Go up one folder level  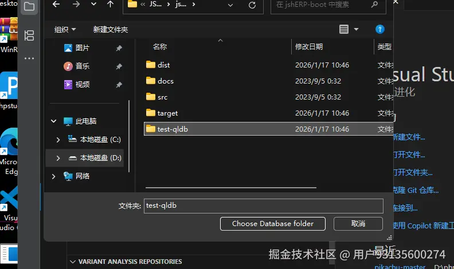coord(110,5)
